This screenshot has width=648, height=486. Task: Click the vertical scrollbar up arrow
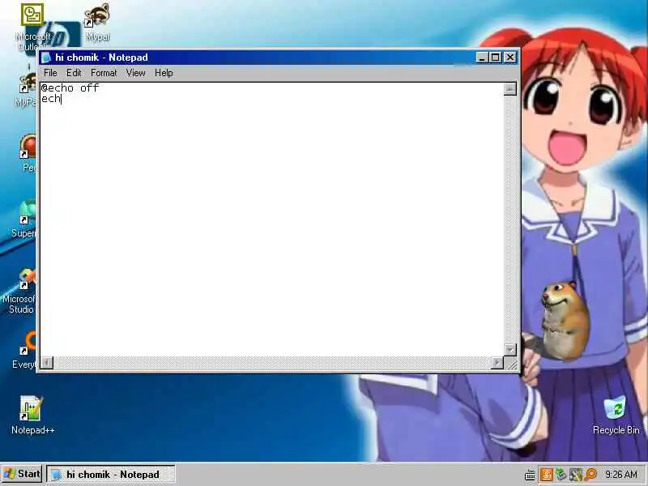click(x=510, y=89)
